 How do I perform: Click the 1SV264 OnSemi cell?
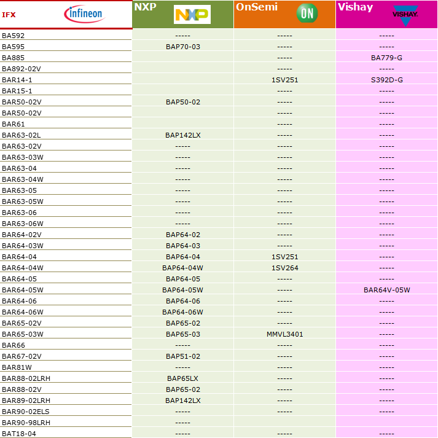tap(284, 268)
